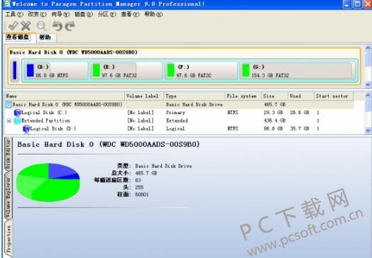Sort list by Size column header

pyautogui.click(x=275, y=96)
